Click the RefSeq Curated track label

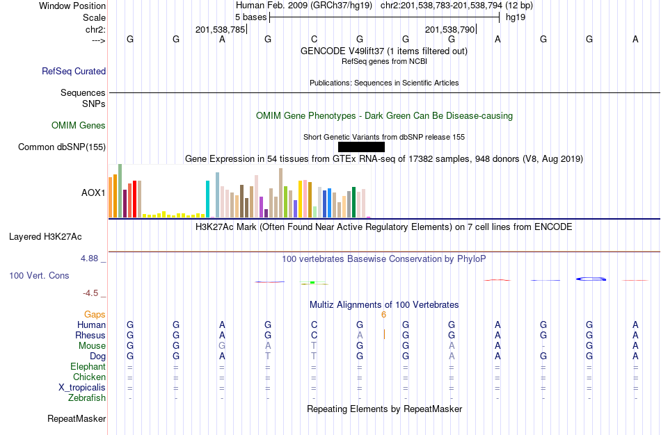[x=73, y=71]
